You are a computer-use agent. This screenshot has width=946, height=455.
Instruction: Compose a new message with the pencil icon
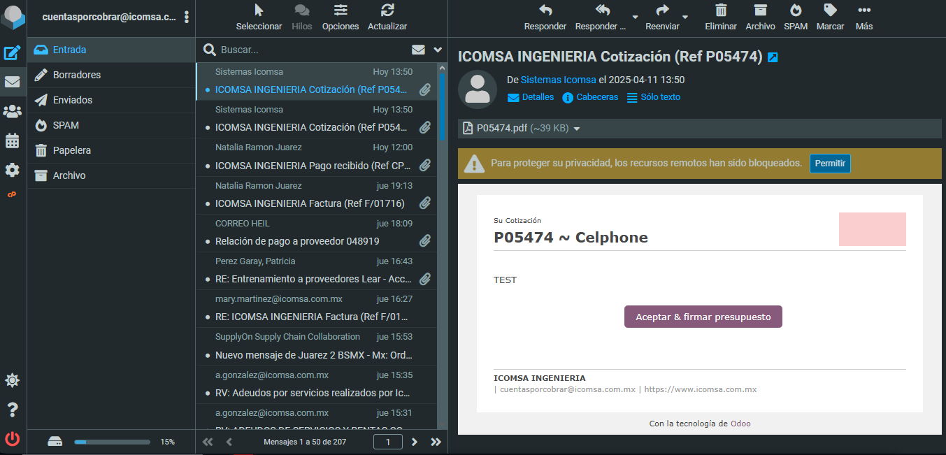(13, 52)
